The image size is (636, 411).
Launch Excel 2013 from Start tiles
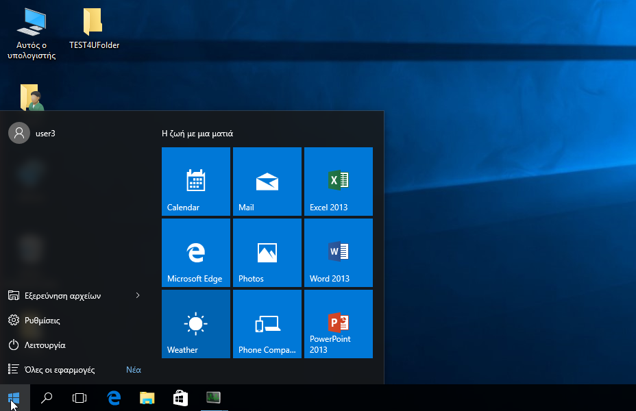coord(339,181)
